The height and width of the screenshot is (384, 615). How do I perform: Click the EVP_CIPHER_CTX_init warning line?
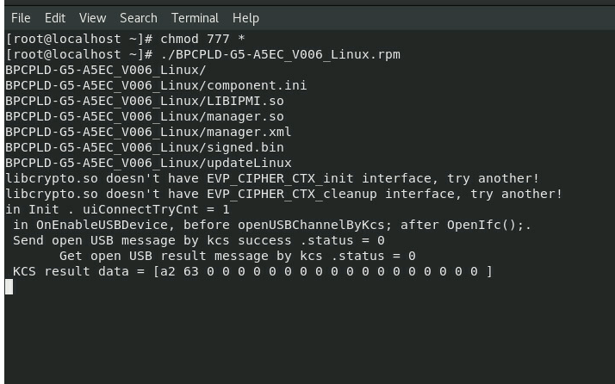tap(272, 178)
